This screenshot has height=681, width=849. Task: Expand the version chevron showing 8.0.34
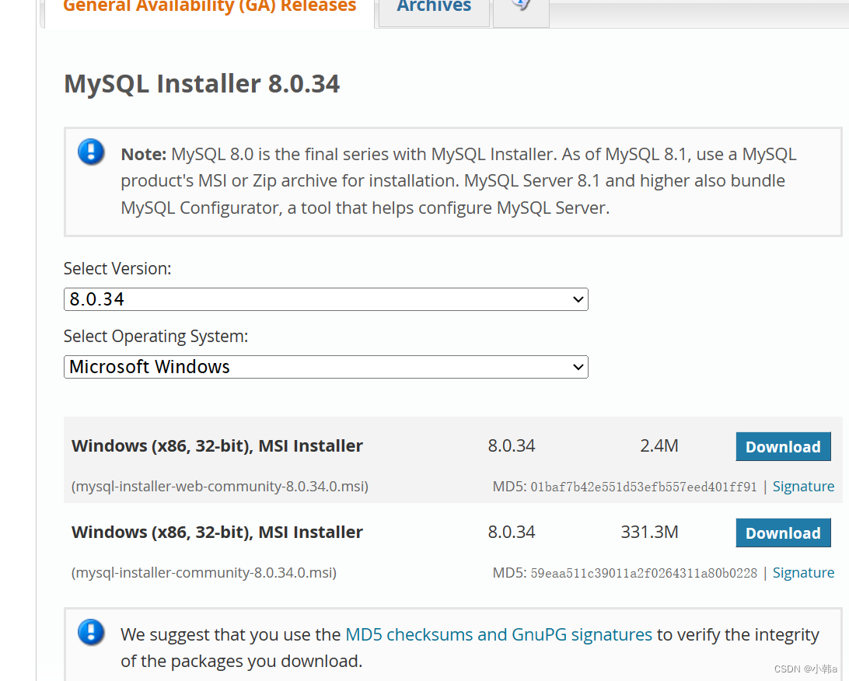[x=577, y=299]
